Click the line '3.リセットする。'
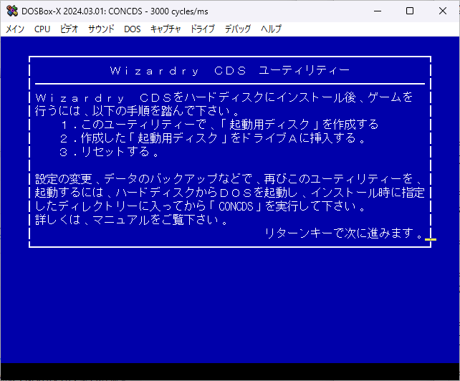 pos(110,152)
